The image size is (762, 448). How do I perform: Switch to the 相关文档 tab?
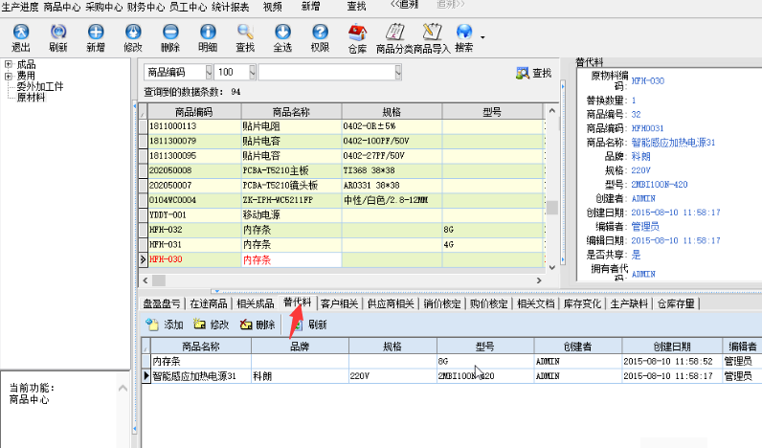coord(535,303)
